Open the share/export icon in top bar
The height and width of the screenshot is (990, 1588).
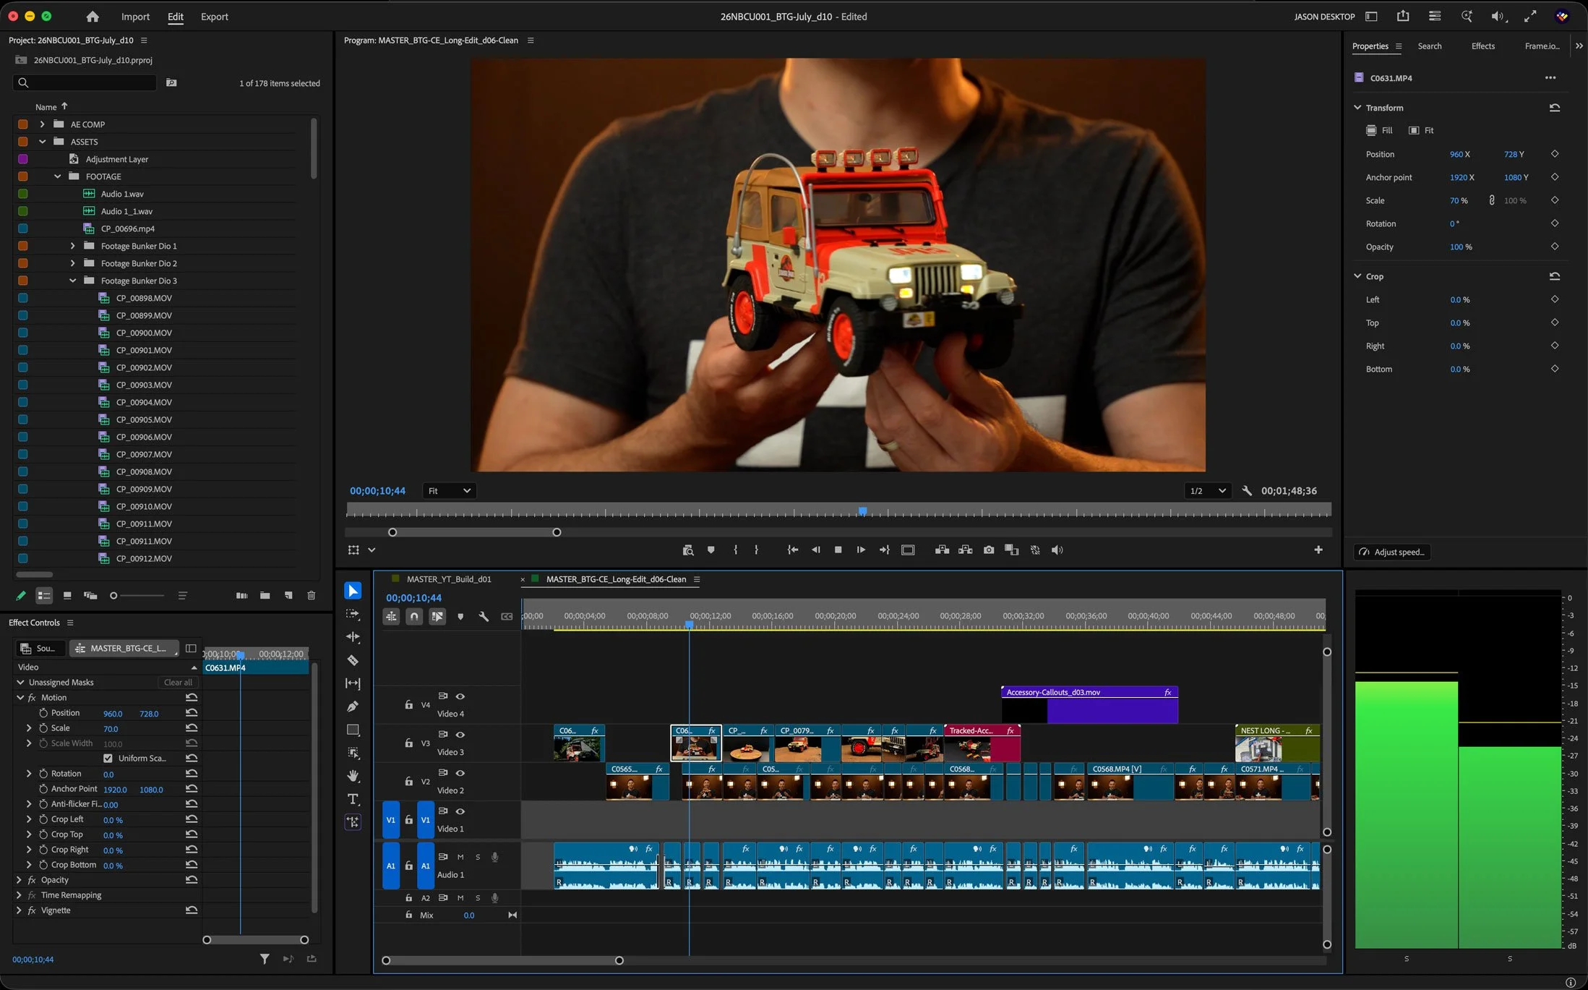pos(1403,16)
